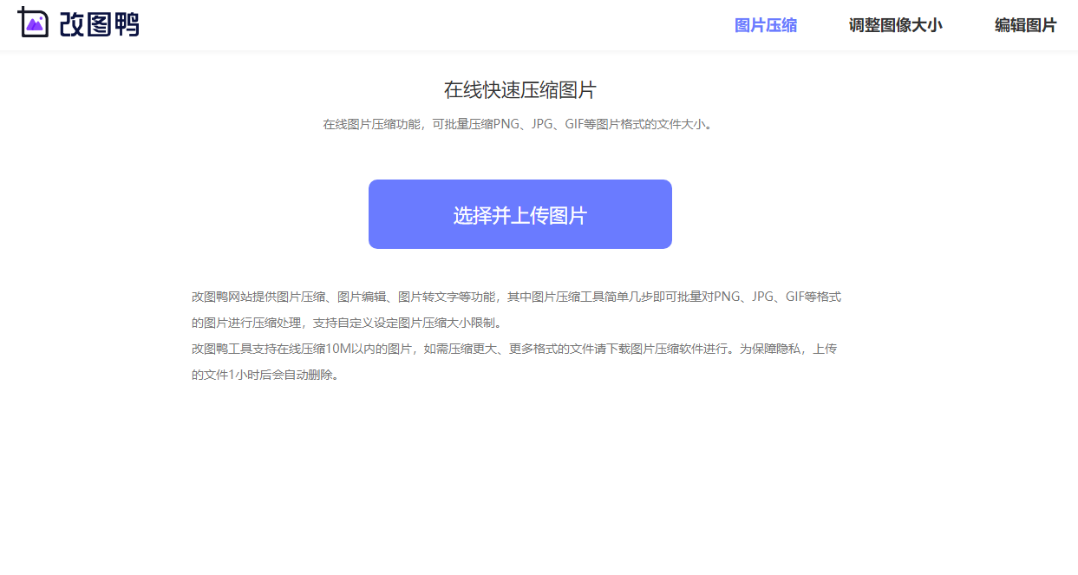This screenshot has height=575, width=1078.
Task: Click the 选择并上传图片 button
Action: pyautogui.click(x=520, y=214)
